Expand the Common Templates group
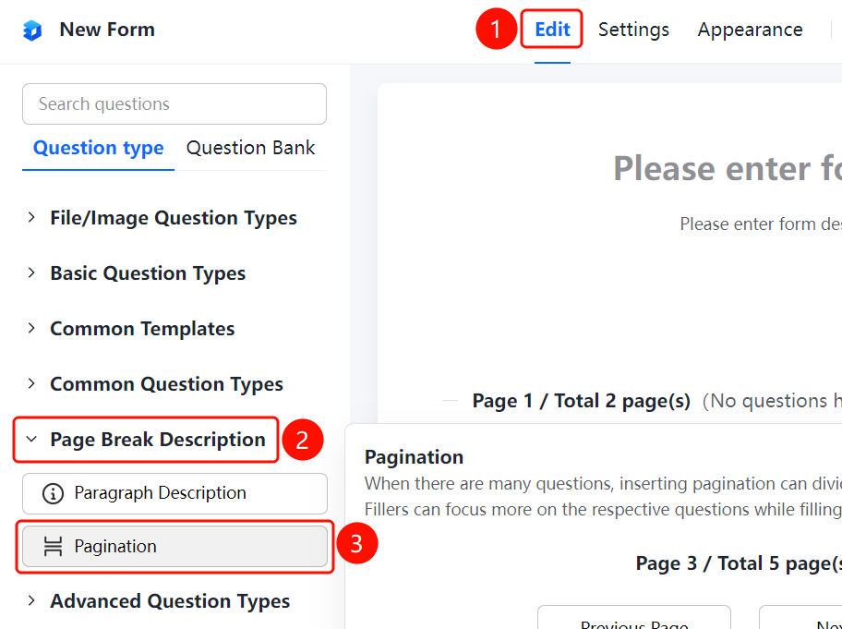The width and height of the screenshot is (842, 629). click(131, 328)
